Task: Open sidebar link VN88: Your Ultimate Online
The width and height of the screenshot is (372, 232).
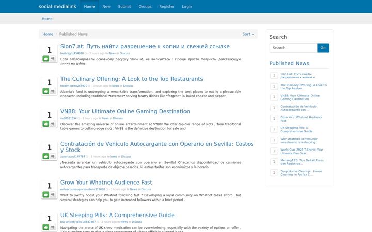Action: 300,97
